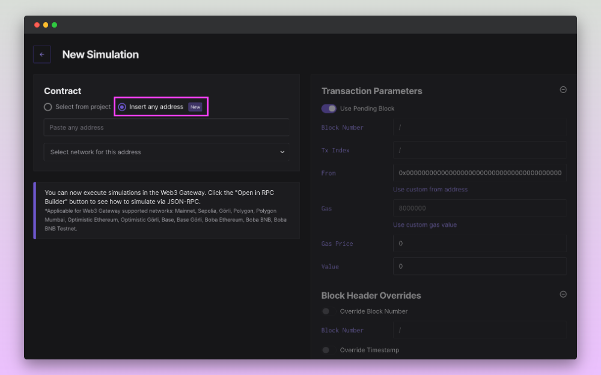
Task: Select the "Select from project" radio button
Action: 48,106
